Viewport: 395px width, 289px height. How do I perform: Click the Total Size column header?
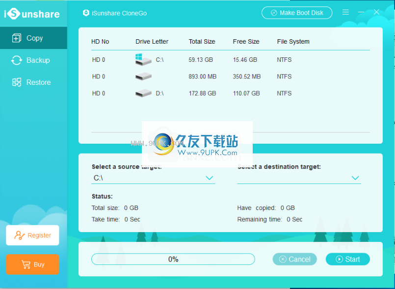[202, 42]
